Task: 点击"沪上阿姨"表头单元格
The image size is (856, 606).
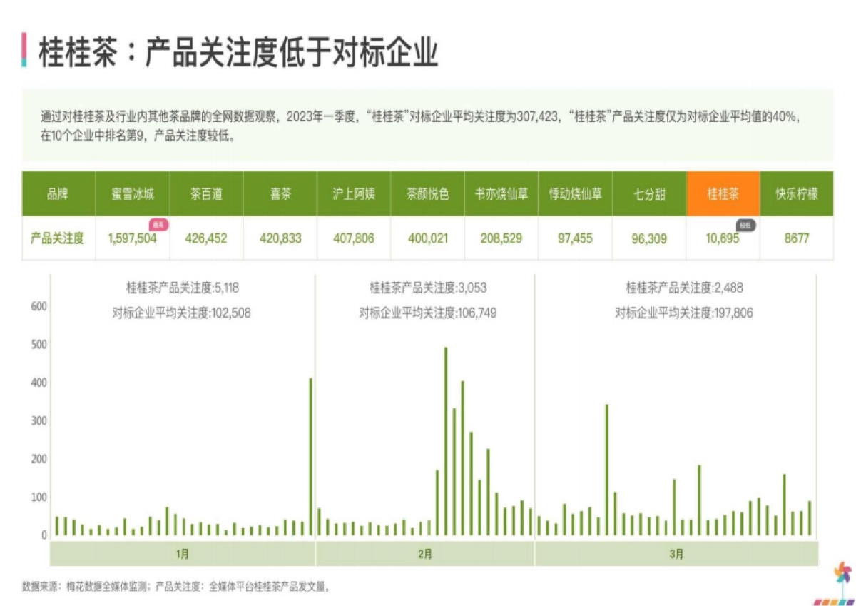Action: pos(353,193)
